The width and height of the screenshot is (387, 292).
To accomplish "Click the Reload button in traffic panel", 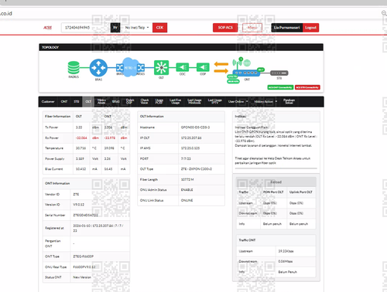I will 276,182.
